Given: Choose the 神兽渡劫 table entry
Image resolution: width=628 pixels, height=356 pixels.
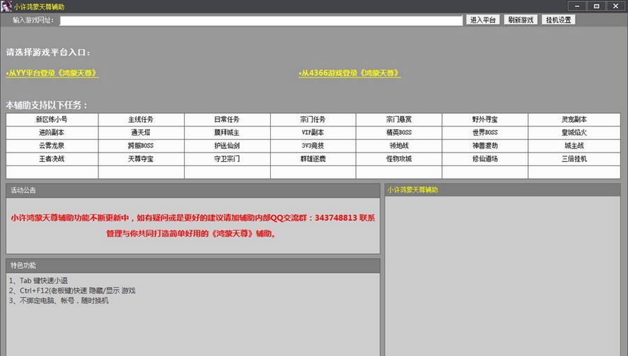Looking at the screenshot, I should tap(485, 146).
